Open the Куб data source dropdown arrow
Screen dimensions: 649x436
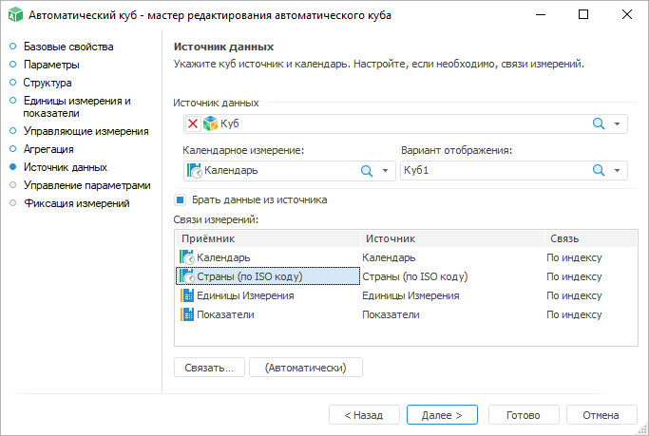coord(618,124)
